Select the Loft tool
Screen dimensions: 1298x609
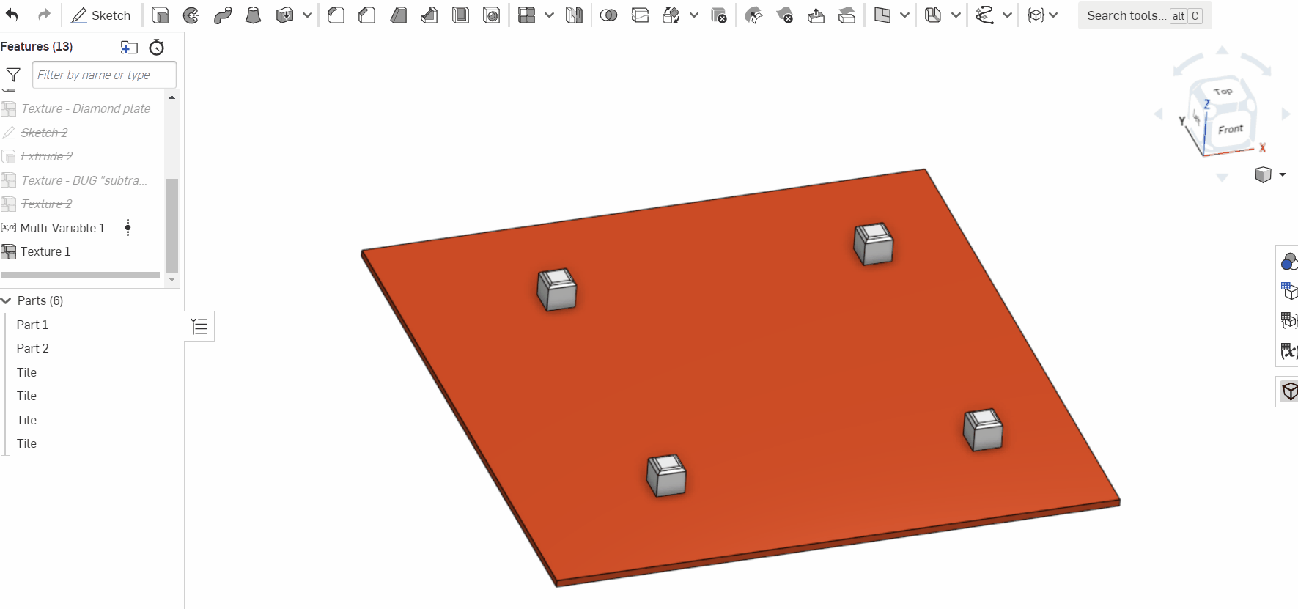click(x=253, y=15)
